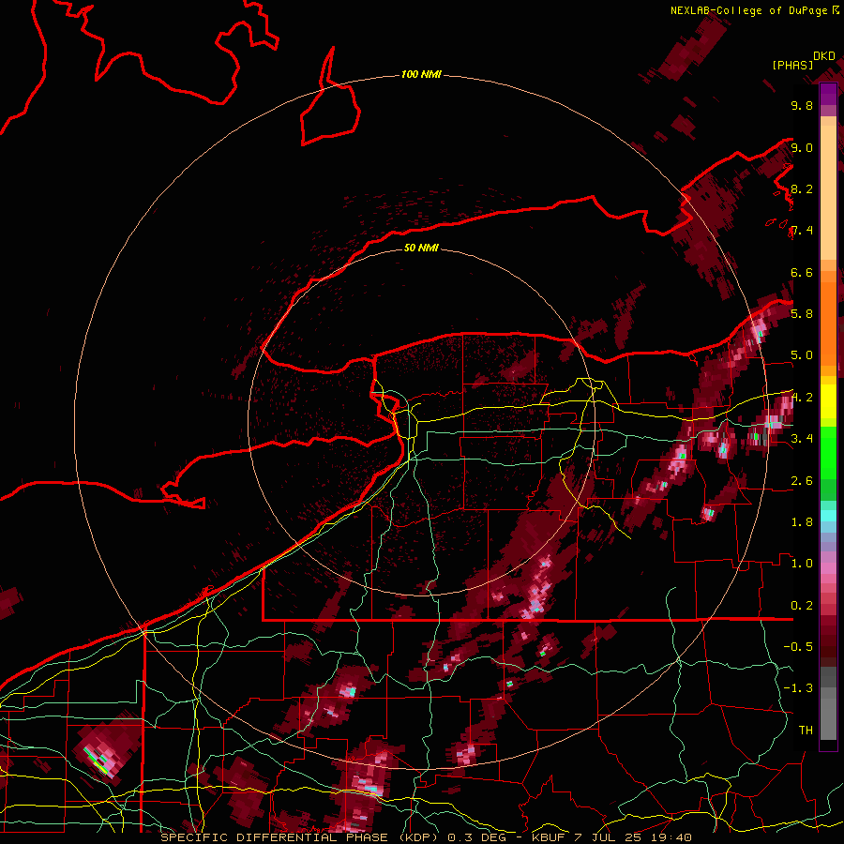The image size is (844, 844).
Task: Click the 3.4 scale value
Action: pyautogui.click(x=802, y=439)
